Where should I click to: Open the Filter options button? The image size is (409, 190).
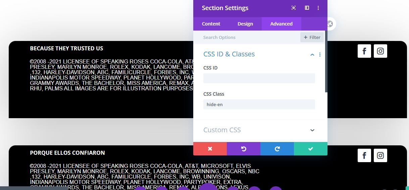click(x=312, y=37)
